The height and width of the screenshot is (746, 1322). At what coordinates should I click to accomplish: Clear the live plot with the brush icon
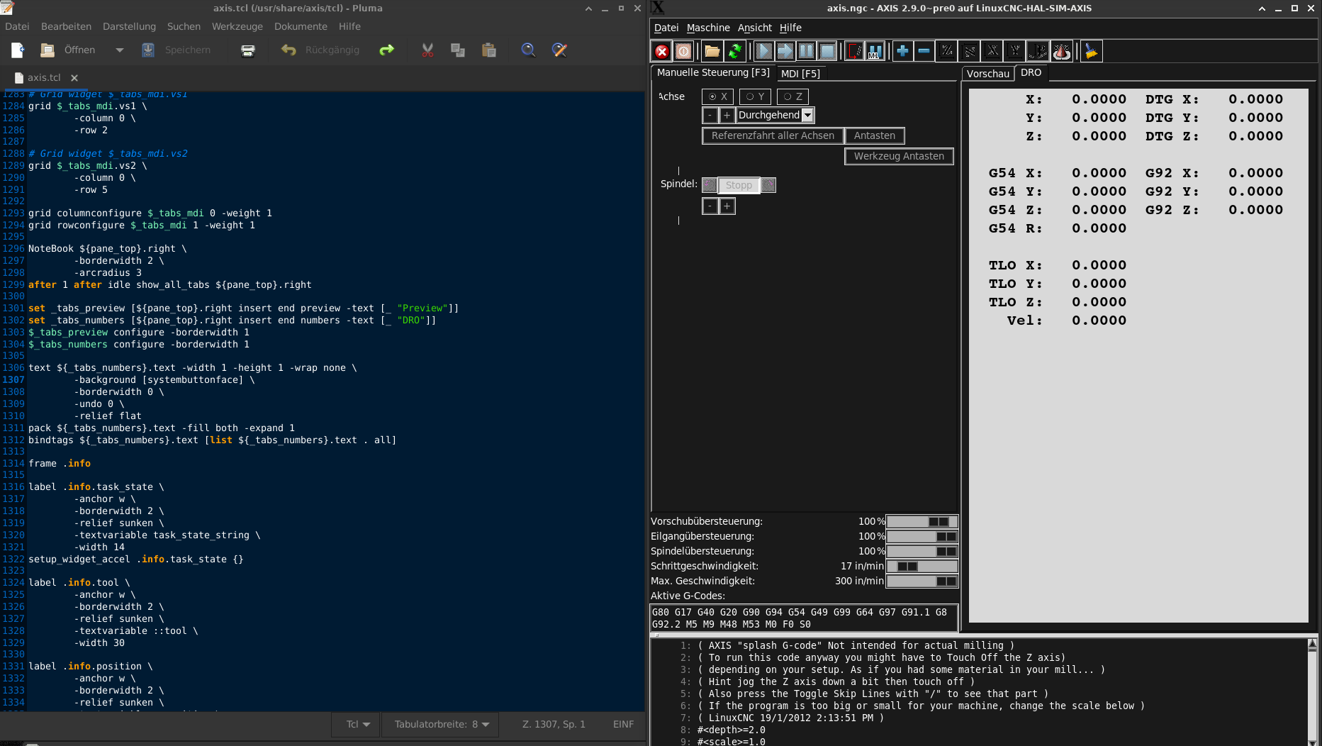[1091, 50]
